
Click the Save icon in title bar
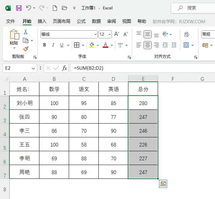tap(19, 8)
